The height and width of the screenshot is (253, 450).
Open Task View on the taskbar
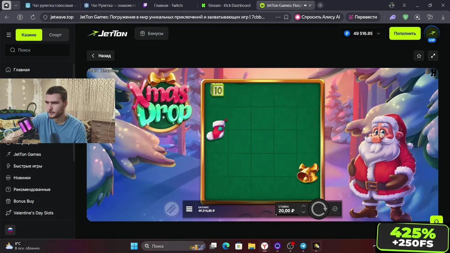pyautogui.click(x=213, y=246)
